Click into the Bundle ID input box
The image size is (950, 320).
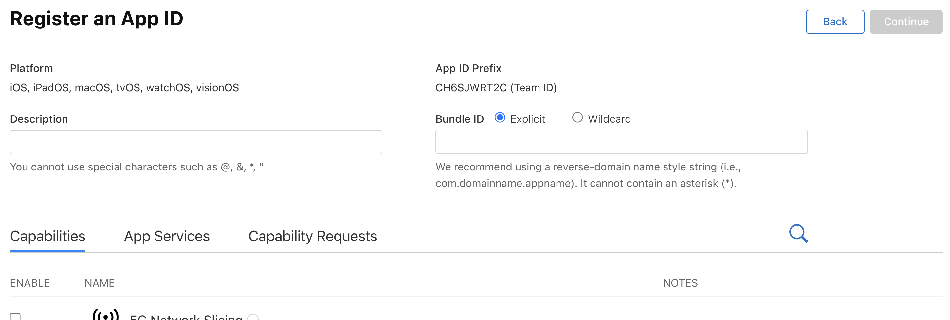click(621, 142)
